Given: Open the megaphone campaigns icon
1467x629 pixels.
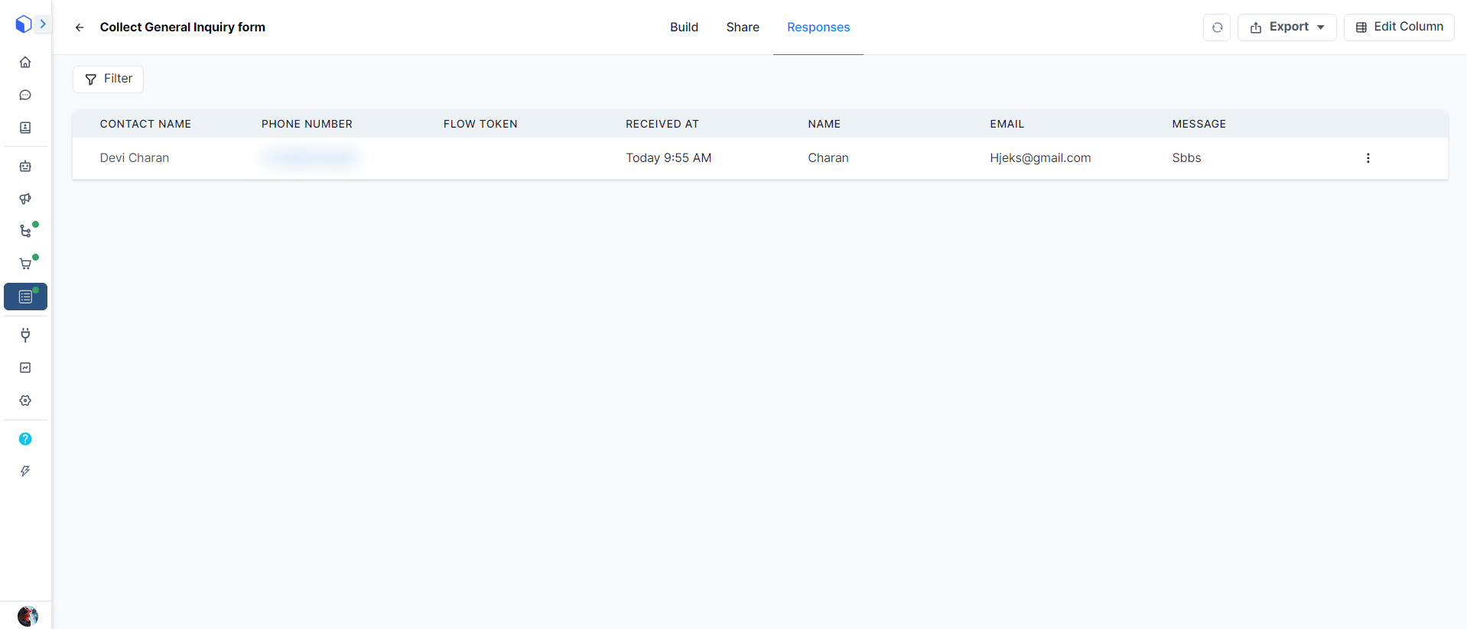Looking at the screenshot, I should [25, 199].
